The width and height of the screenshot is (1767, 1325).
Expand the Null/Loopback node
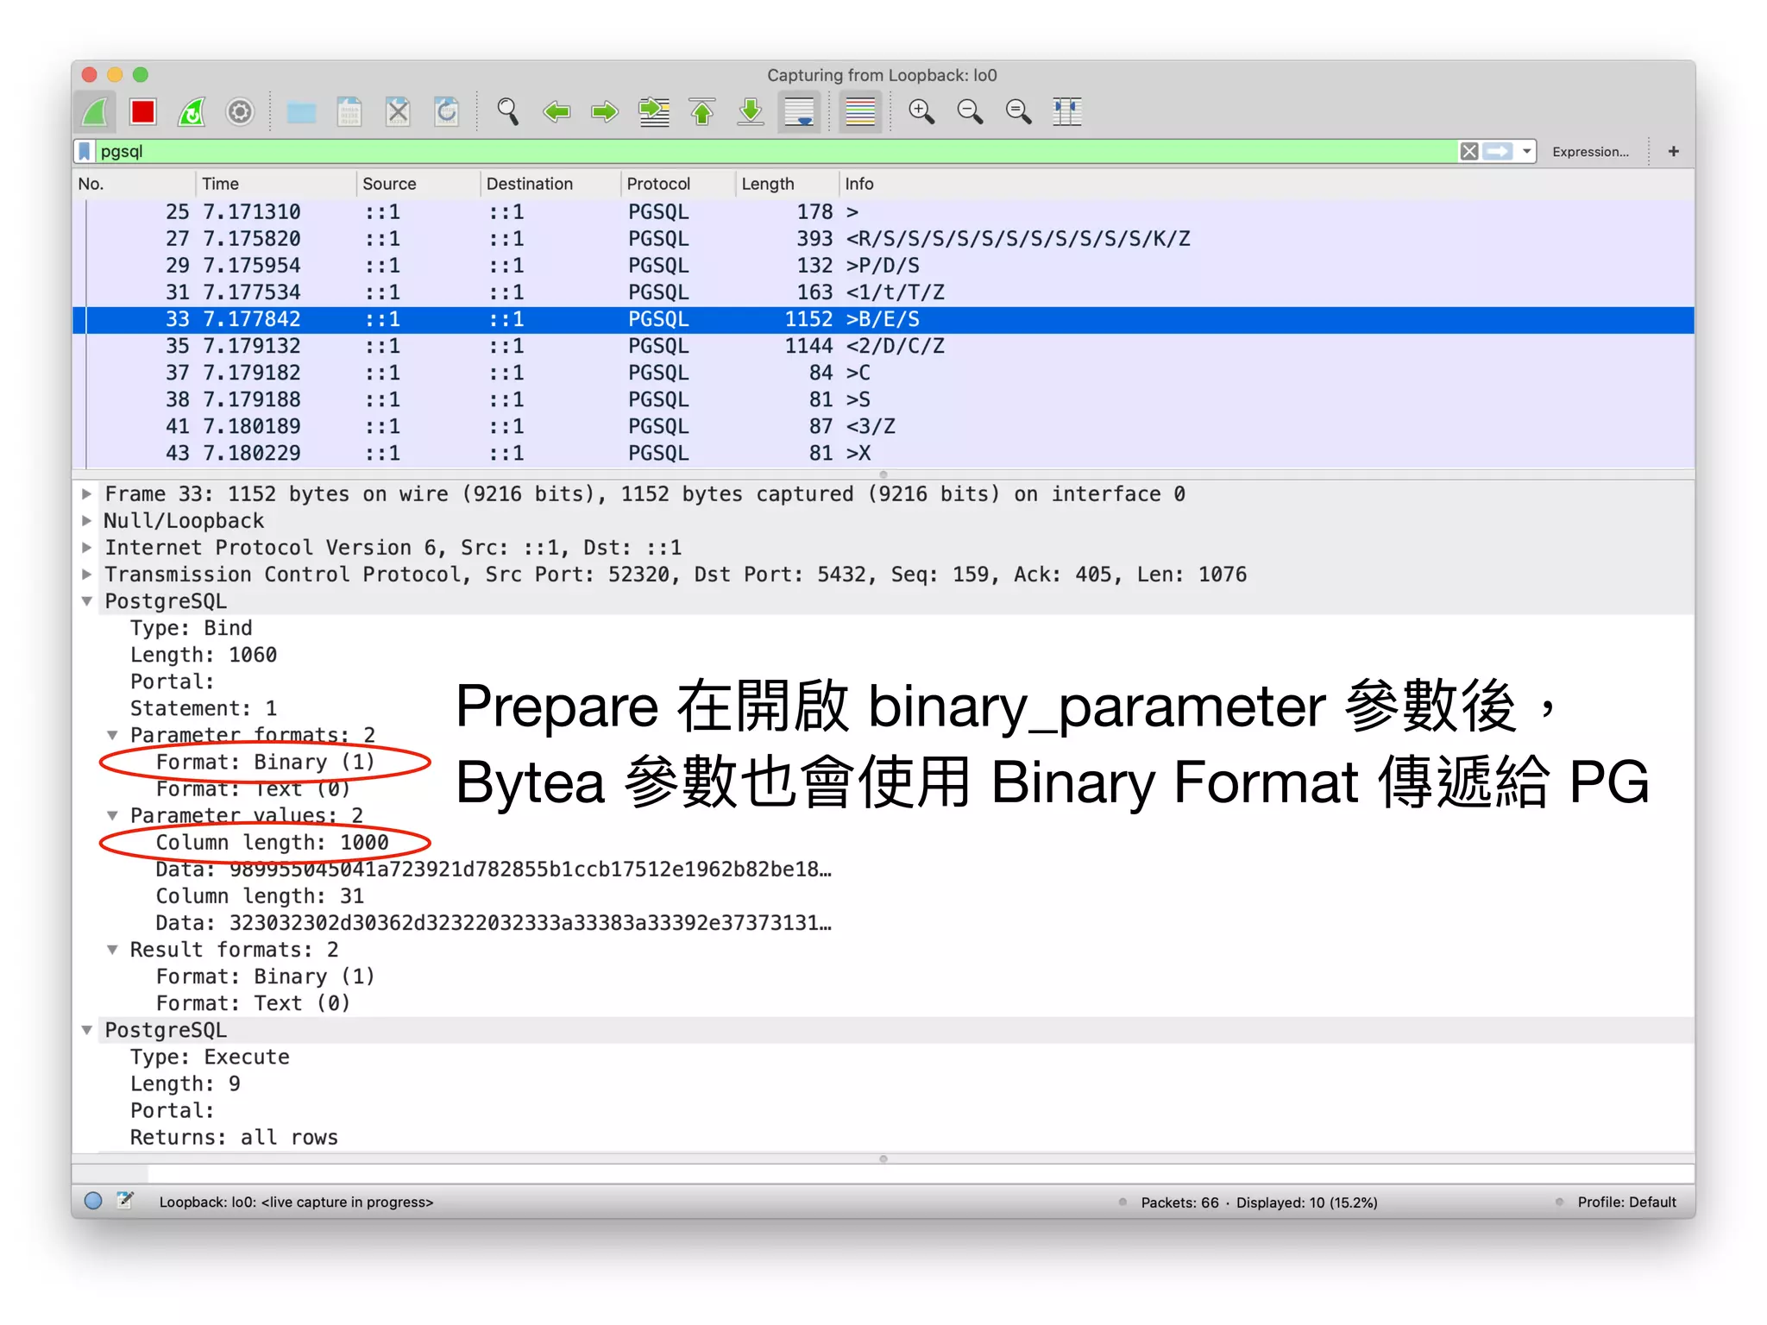86,521
